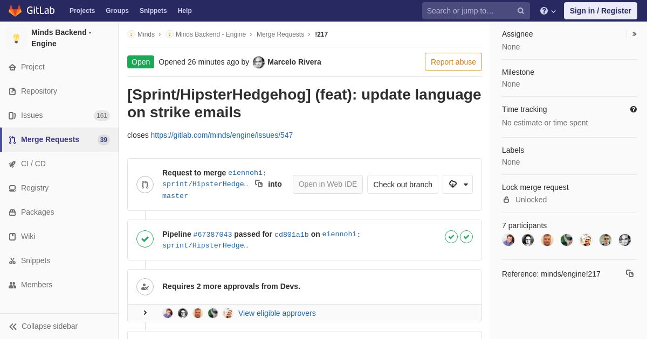
Task: Click the Merge Requests count badge 39
Action: point(104,140)
